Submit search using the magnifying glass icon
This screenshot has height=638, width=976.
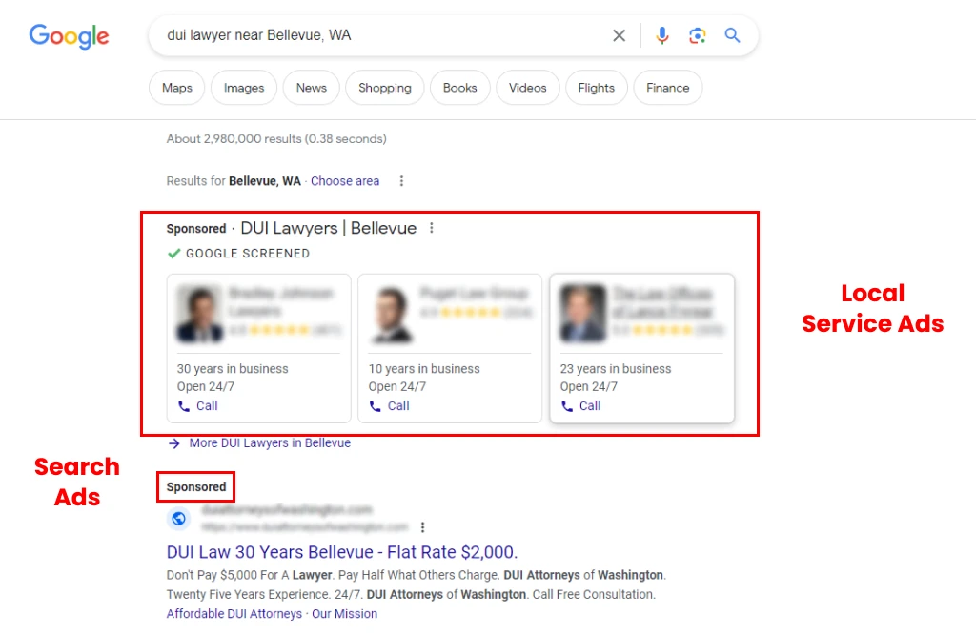(x=733, y=35)
